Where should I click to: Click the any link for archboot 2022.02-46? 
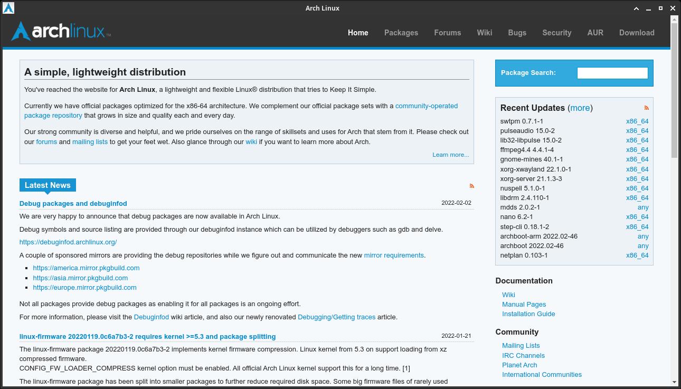(x=643, y=245)
